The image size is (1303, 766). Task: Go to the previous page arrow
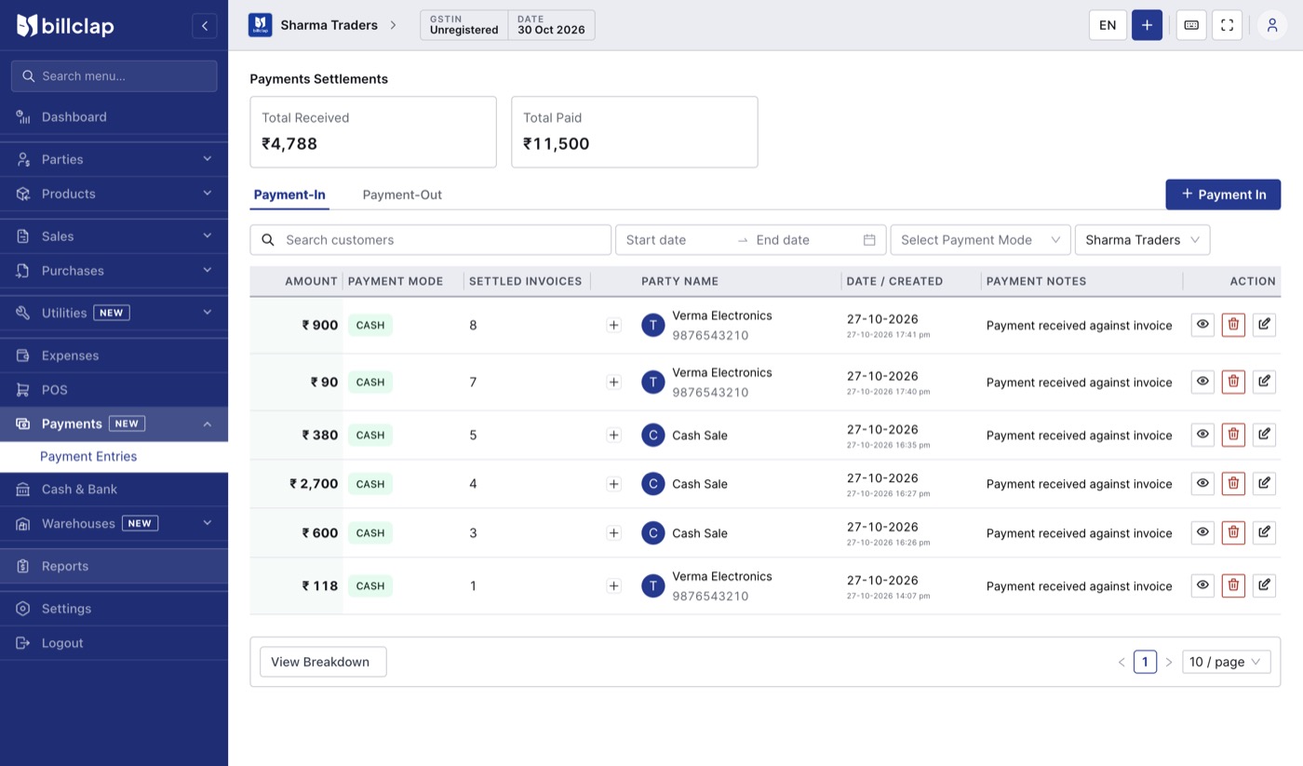(1122, 662)
